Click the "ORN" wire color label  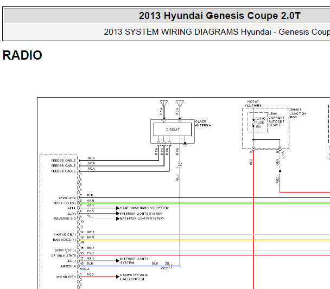[x=91, y=201]
